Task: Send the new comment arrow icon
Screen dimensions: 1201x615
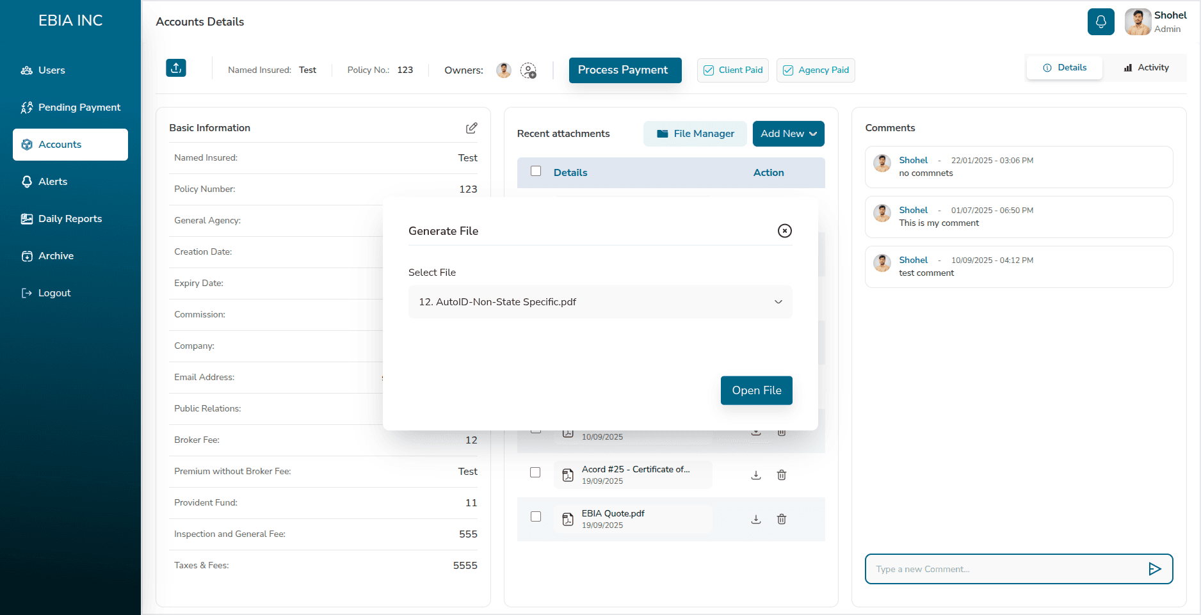Action: point(1154,569)
